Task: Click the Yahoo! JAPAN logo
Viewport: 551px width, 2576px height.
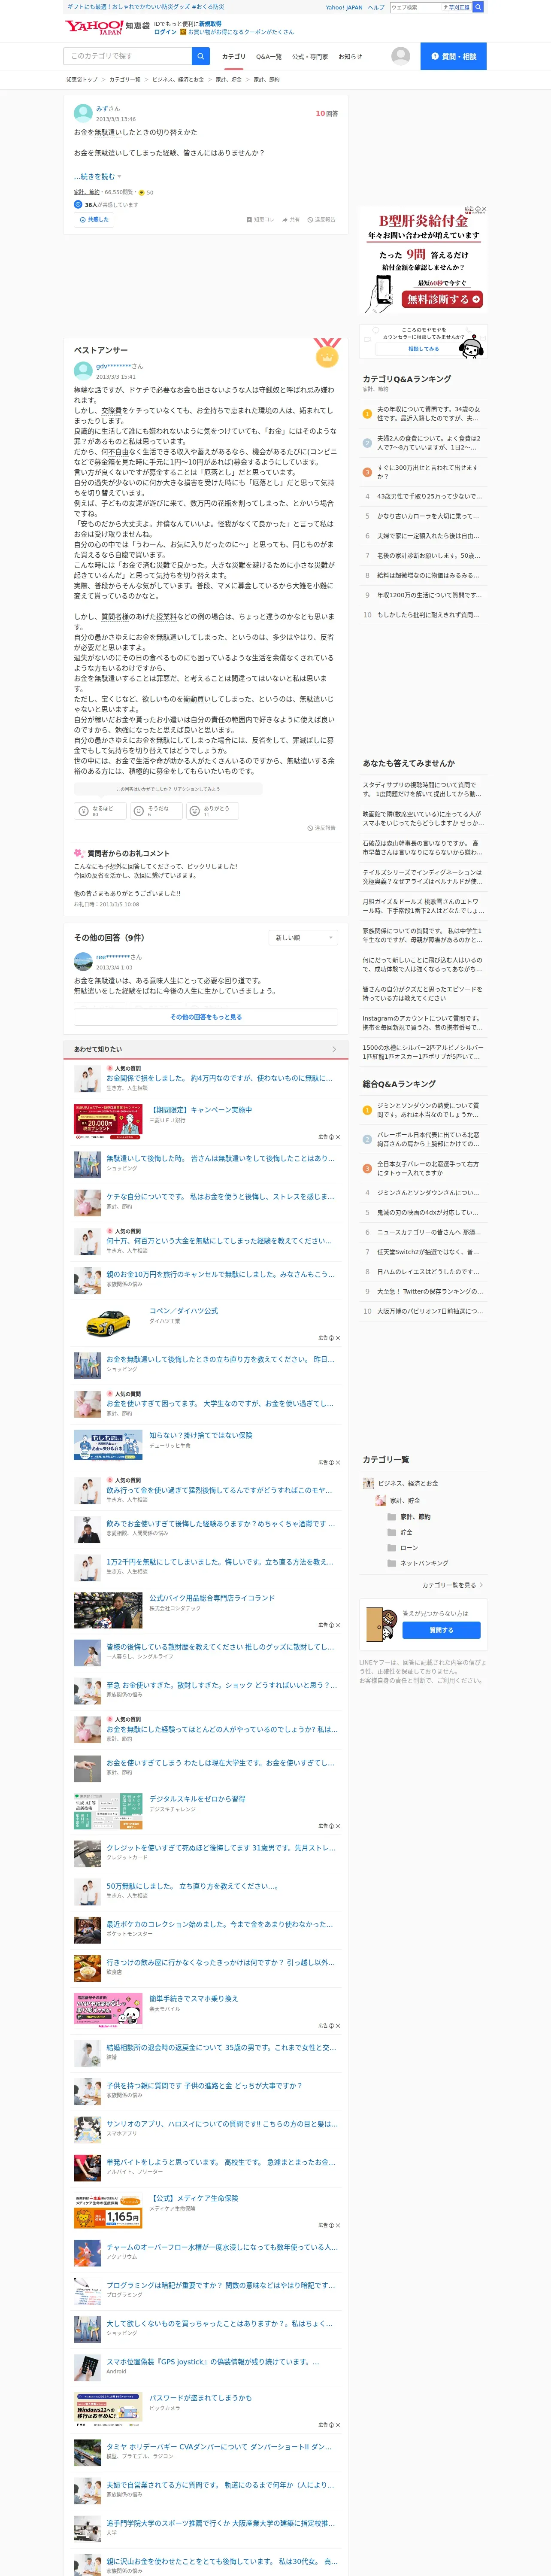Action: coord(93,27)
